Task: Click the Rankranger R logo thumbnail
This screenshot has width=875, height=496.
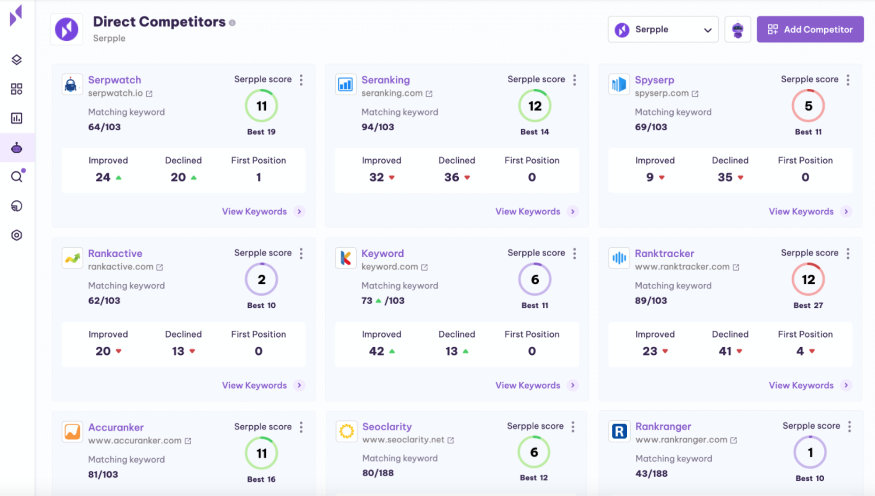Action: point(619,431)
